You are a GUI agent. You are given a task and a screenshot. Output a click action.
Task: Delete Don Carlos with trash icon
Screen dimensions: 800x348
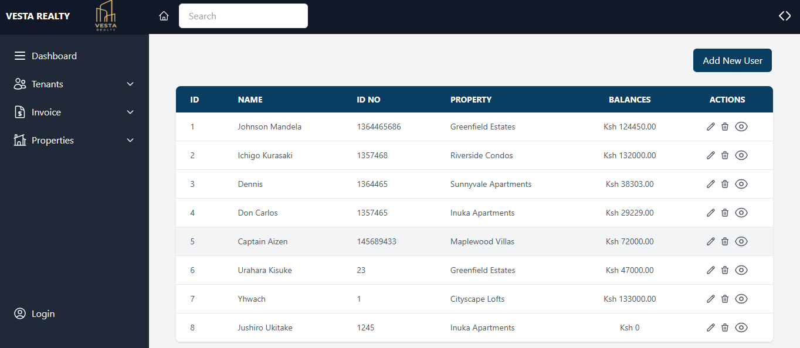(x=725, y=213)
